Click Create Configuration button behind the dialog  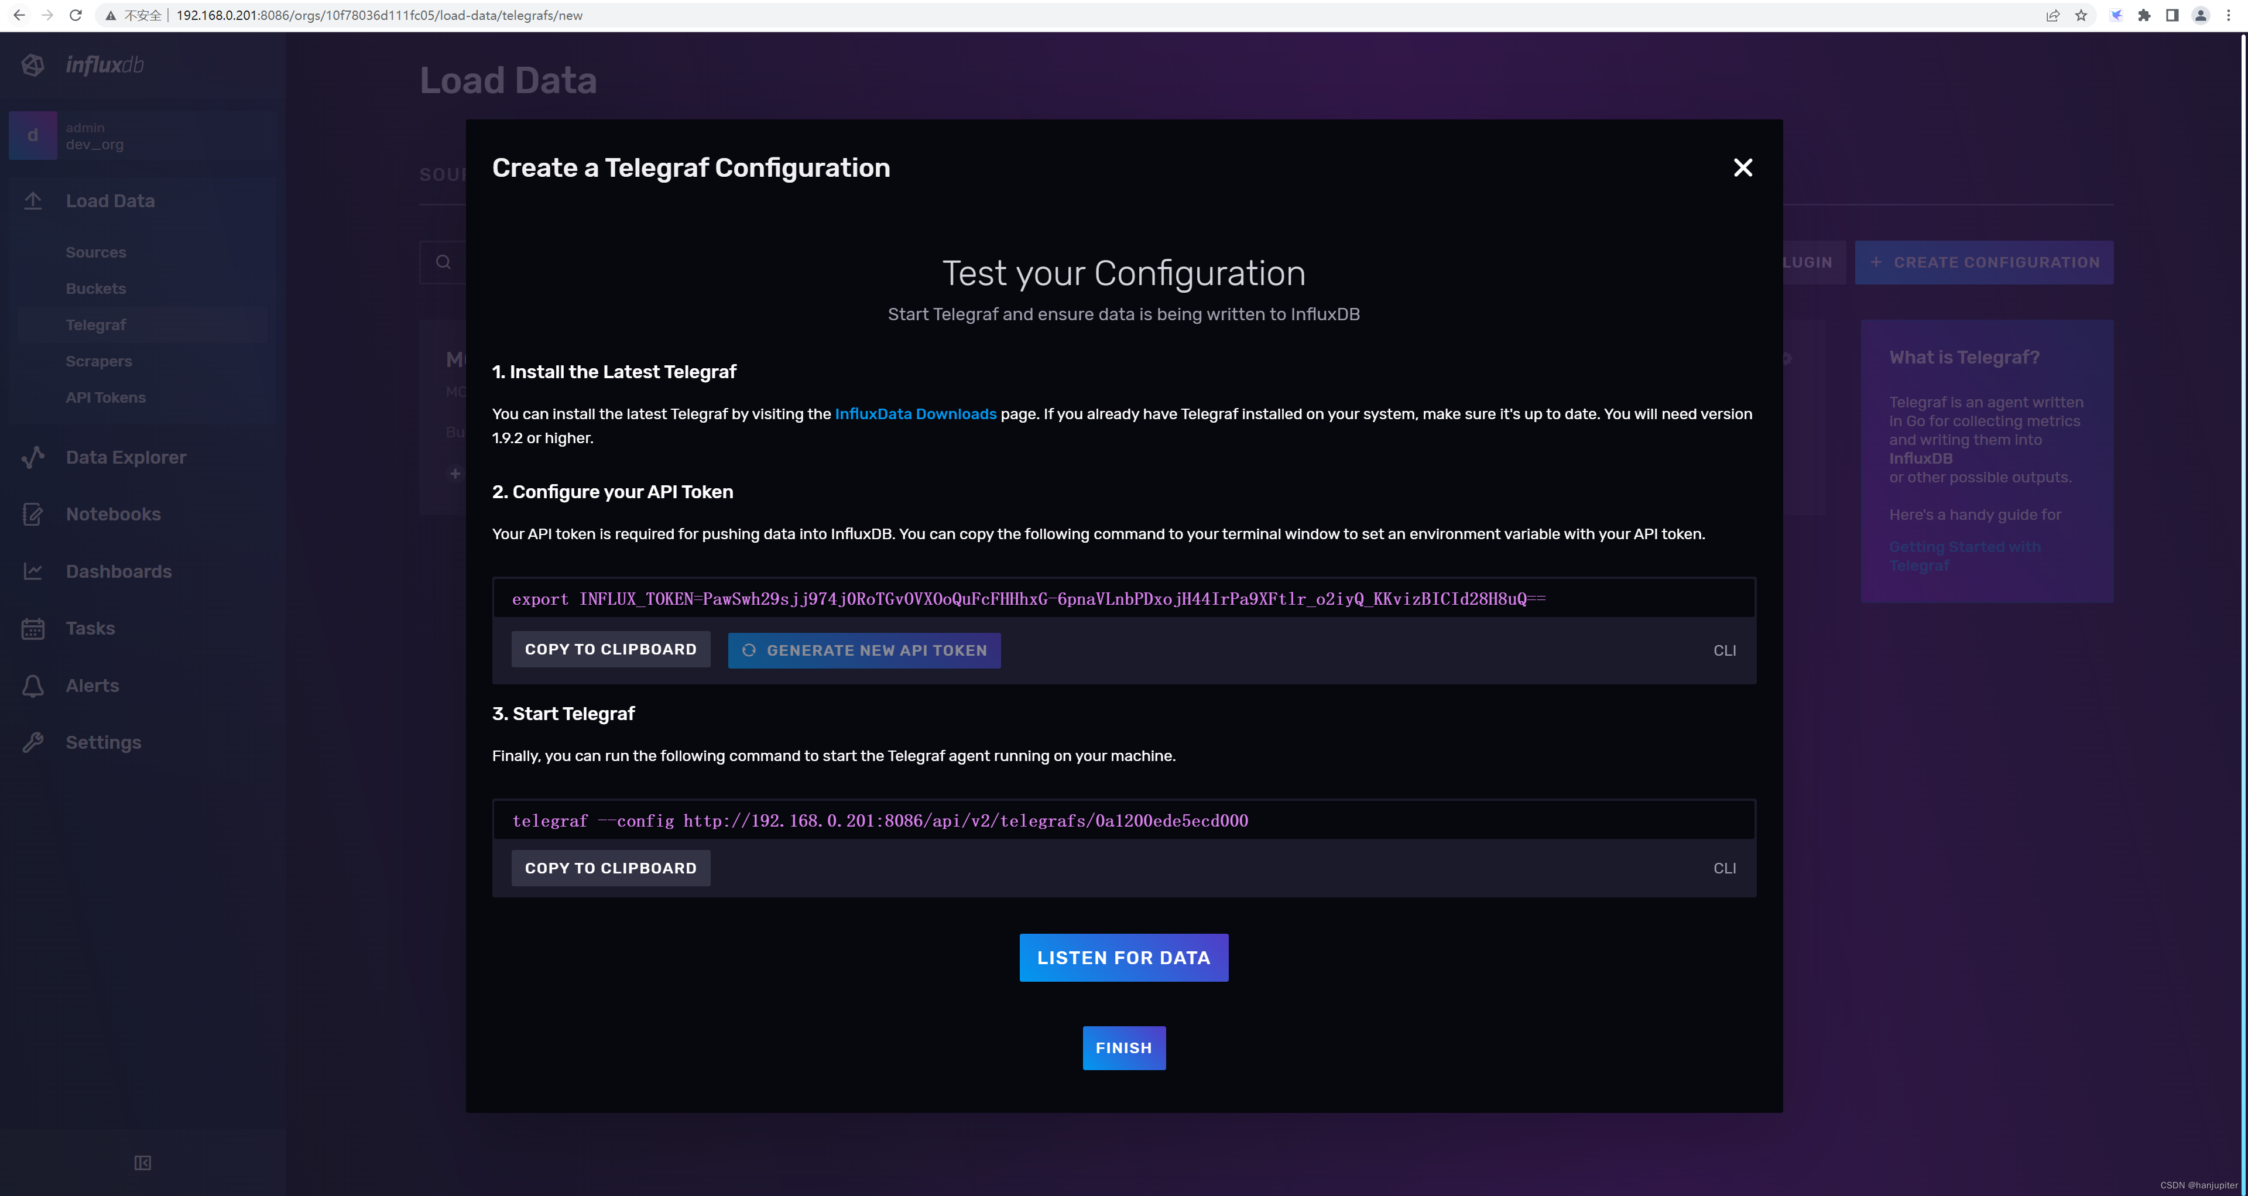[x=1983, y=263]
